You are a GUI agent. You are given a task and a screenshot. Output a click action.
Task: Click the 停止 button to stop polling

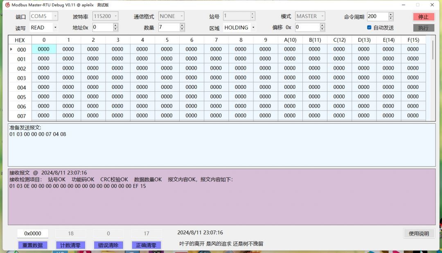point(423,17)
